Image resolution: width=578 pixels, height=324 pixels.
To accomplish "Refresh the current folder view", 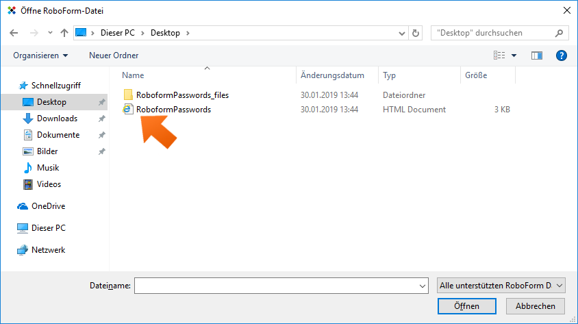I will point(416,33).
